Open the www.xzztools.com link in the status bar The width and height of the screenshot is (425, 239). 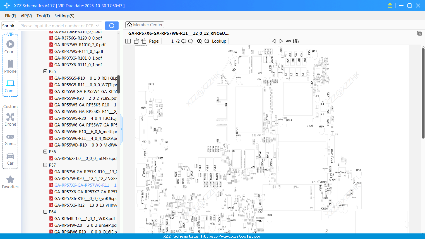click(231, 236)
